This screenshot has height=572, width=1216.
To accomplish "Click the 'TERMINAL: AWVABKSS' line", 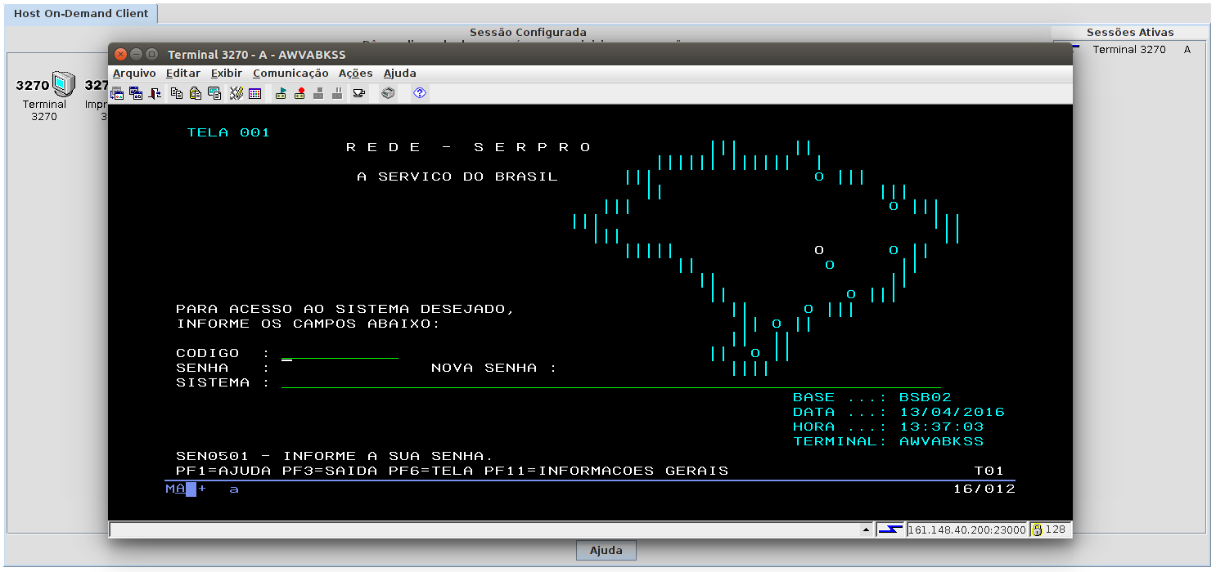I will tap(888, 442).
